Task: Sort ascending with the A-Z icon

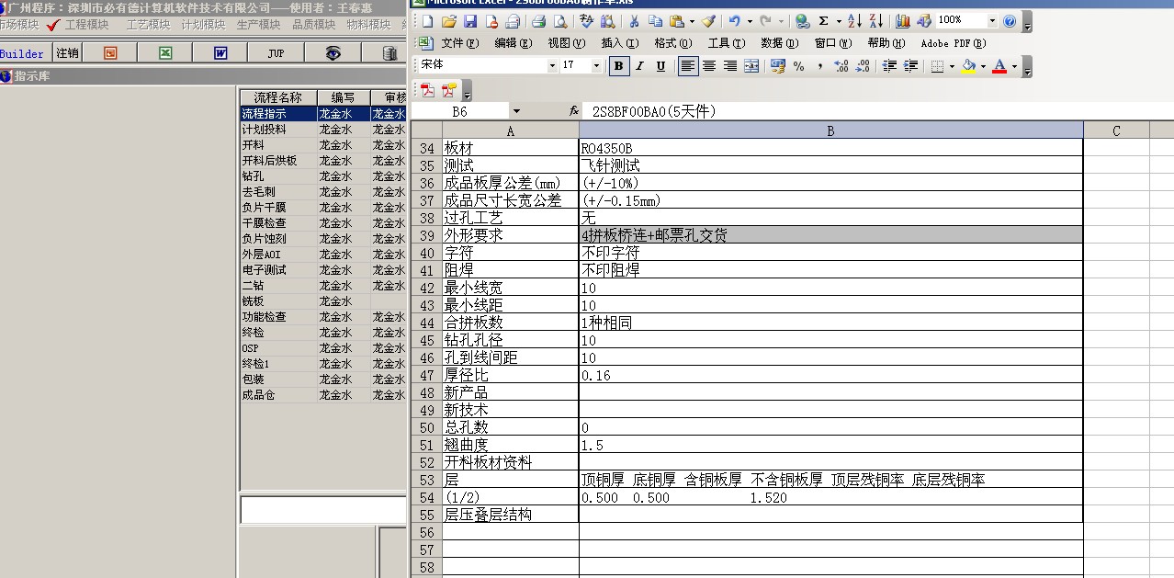Action: (x=854, y=20)
